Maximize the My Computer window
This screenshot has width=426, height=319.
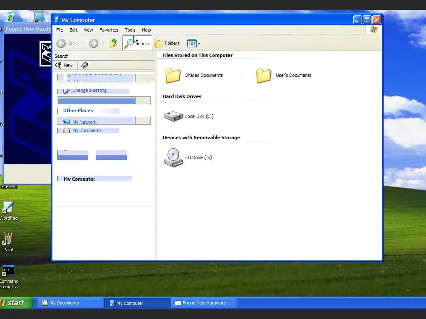click(x=367, y=20)
